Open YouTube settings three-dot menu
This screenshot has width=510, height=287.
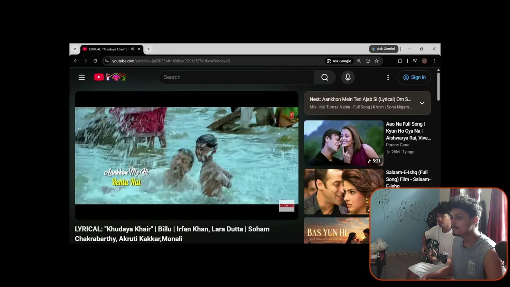(x=388, y=77)
